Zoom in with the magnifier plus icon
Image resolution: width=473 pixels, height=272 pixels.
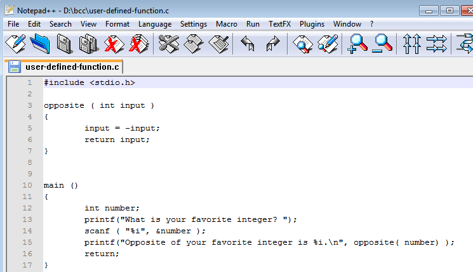coord(358,44)
